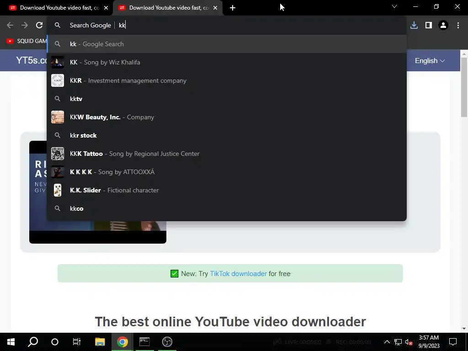The height and width of the screenshot is (351, 468).
Task: Open the Chrome downloads icon
Action: [x=414, y=26]
